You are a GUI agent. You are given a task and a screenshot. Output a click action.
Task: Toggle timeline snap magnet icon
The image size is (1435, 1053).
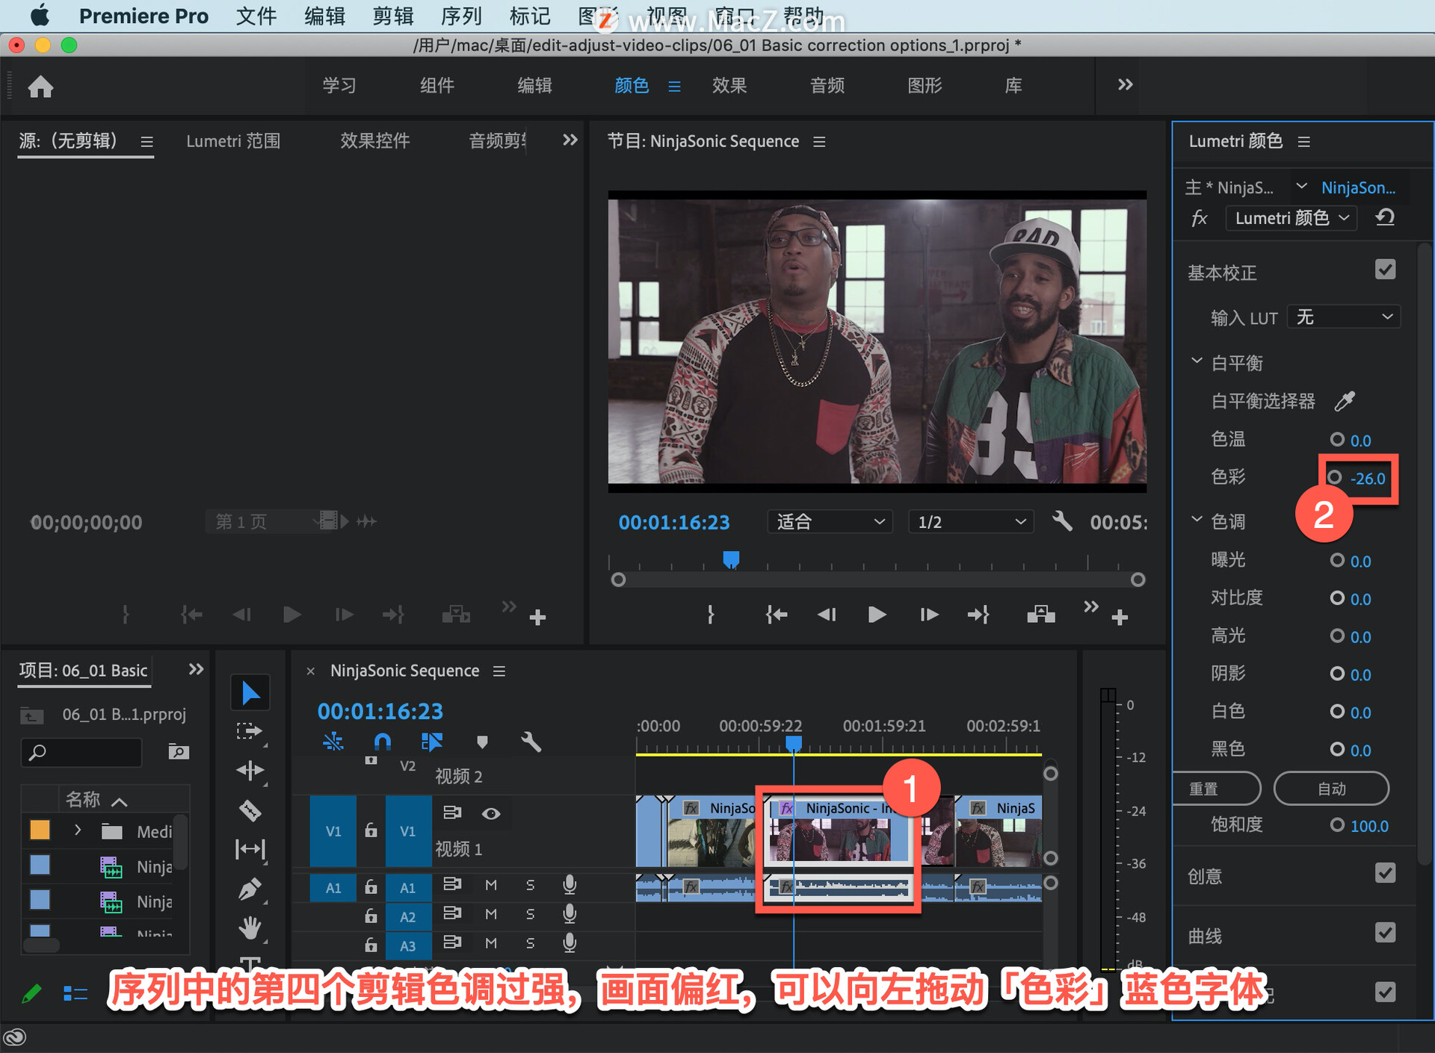point(382,742)
